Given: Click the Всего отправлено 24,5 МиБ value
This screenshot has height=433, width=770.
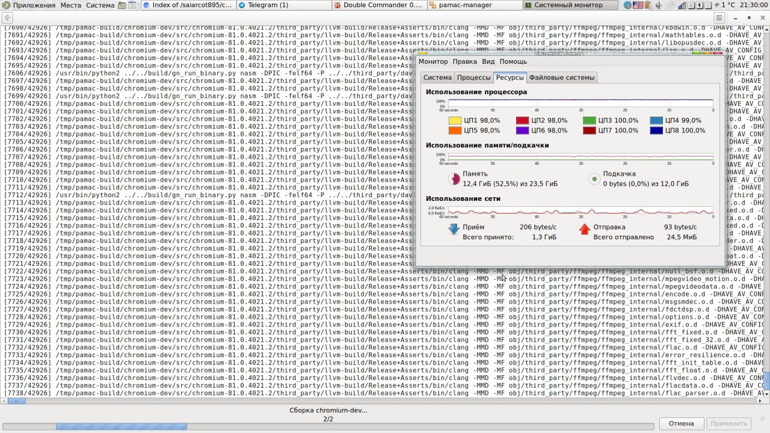Looking at the screenshot, I should point(682,237).
